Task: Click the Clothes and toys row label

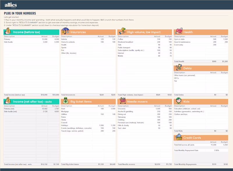Action: (181, 114)
